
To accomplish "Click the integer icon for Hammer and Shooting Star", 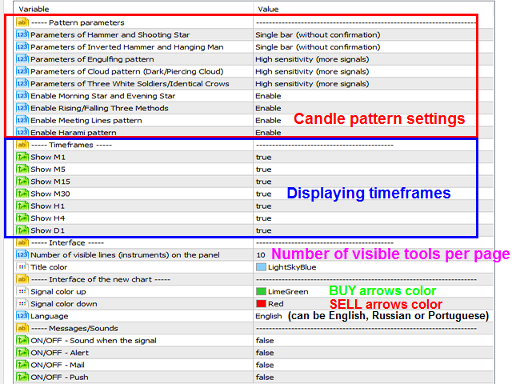I will click(x=22, y=34).
